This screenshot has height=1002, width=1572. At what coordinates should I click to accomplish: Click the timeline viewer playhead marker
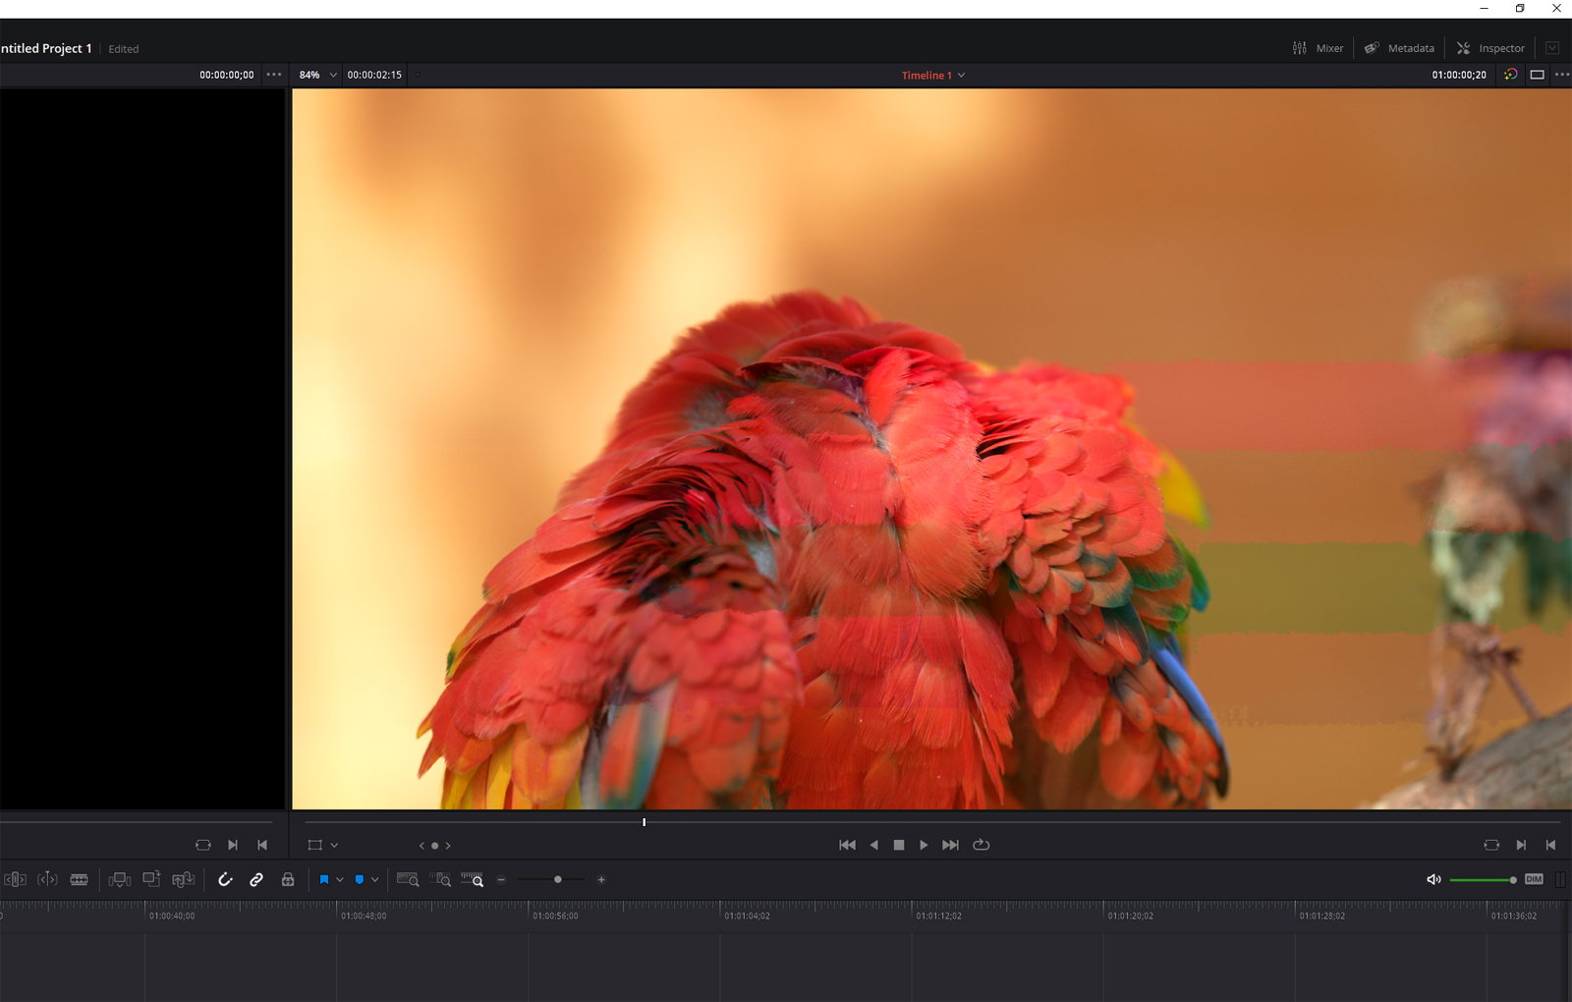click(x=645, y=822)
